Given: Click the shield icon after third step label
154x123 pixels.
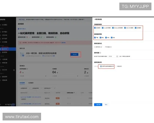Looking at the screenshot, I should coord(55,37).
